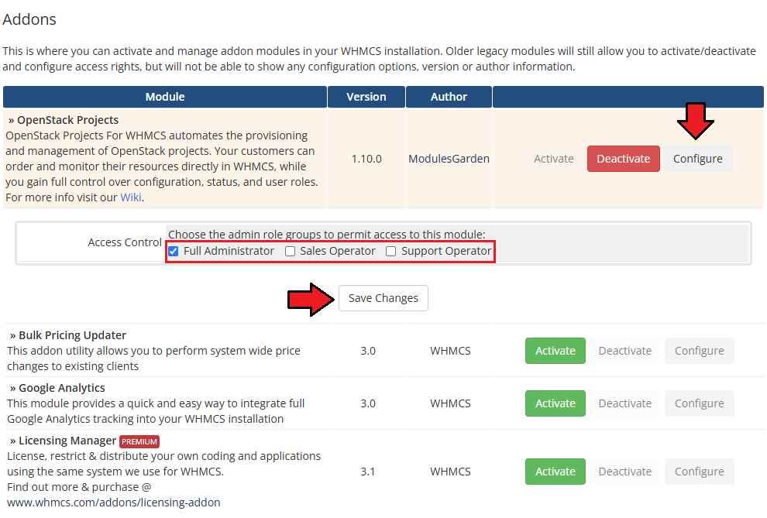Enable Sales Operator access checkbox
Image resolution: width=767 pixels, height=518 pixels.
pyautogui.click(x=290, y=251)
